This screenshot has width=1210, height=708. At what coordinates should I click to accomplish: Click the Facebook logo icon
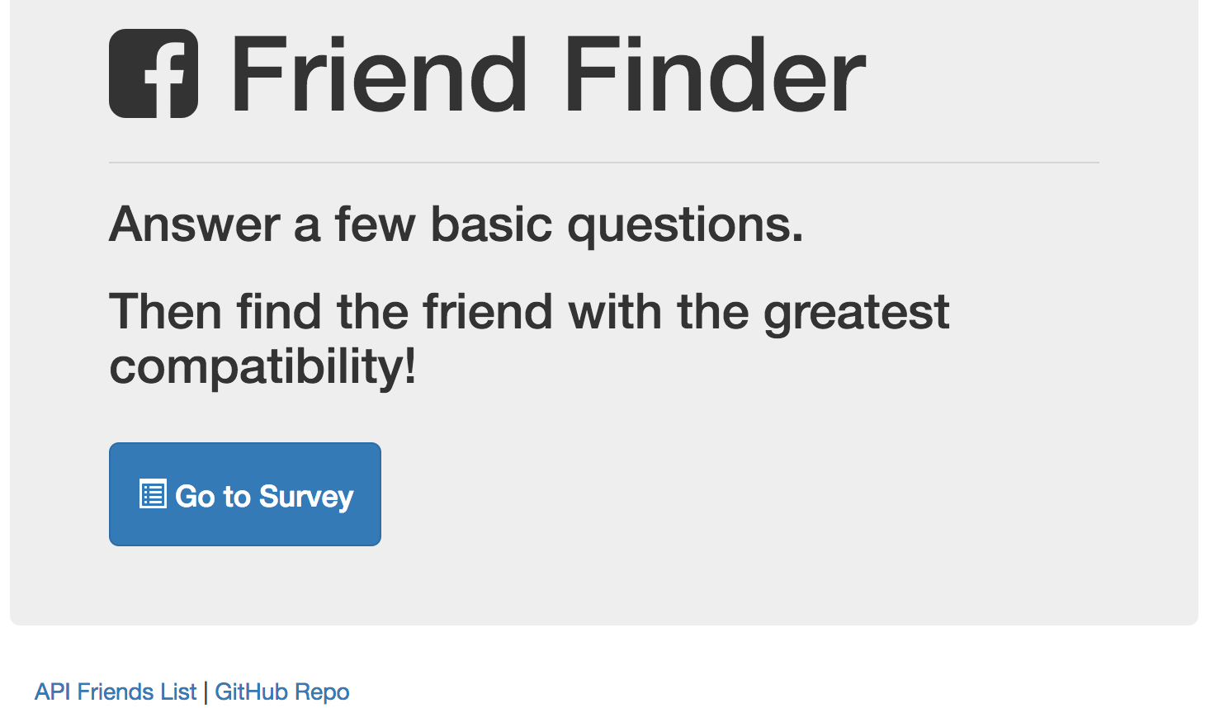[154, 74]
